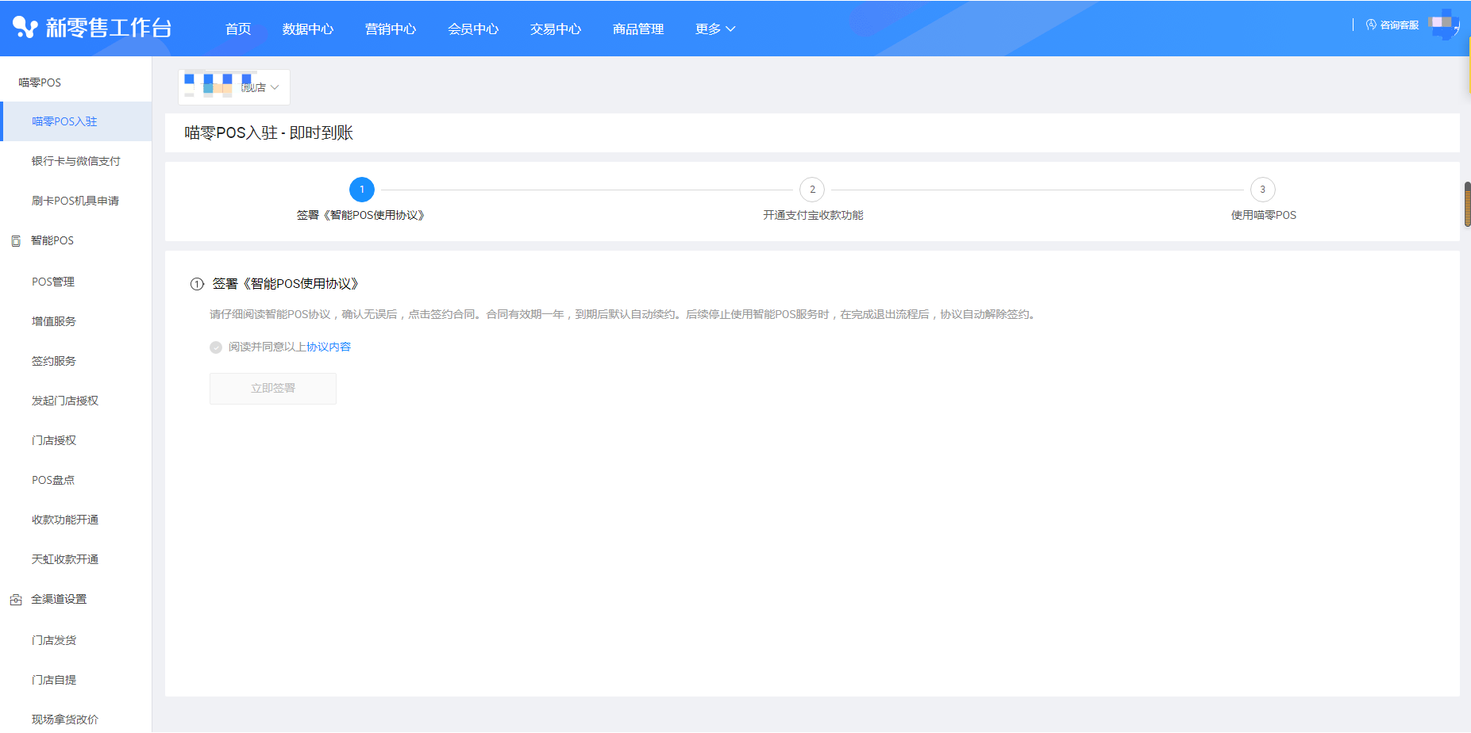This screenshot has height=733, width=1471.
Task: Open the 咨询客服 headset icon
Action: [x=1371, y=25]
